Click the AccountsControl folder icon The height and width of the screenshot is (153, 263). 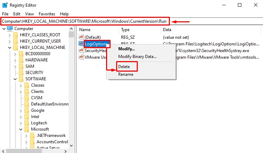click(32, 142)
